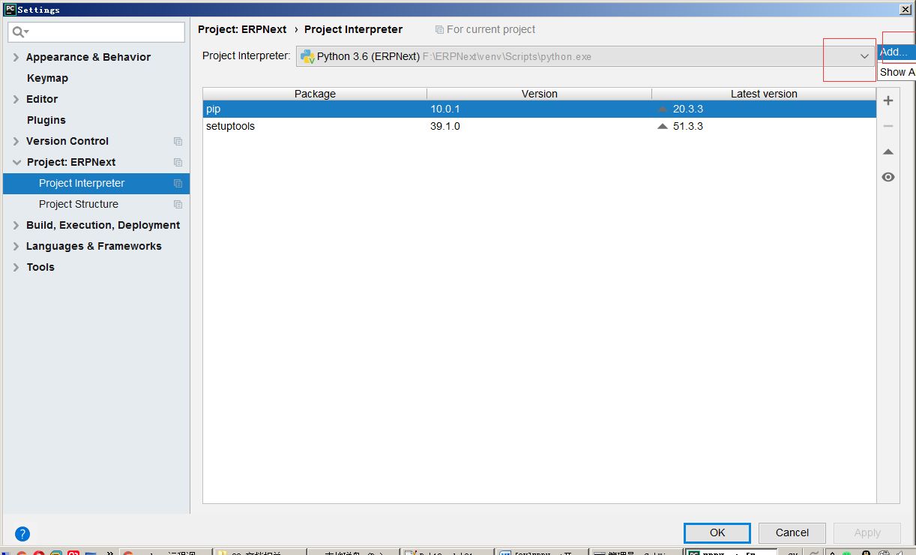Select the pip package row
This screenshot has height=555, width=916.
pos(539,109)
